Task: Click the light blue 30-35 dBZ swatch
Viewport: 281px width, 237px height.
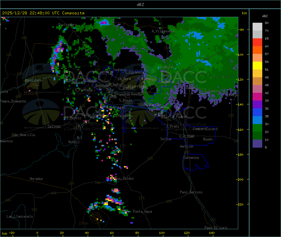Action: point(257,120)
